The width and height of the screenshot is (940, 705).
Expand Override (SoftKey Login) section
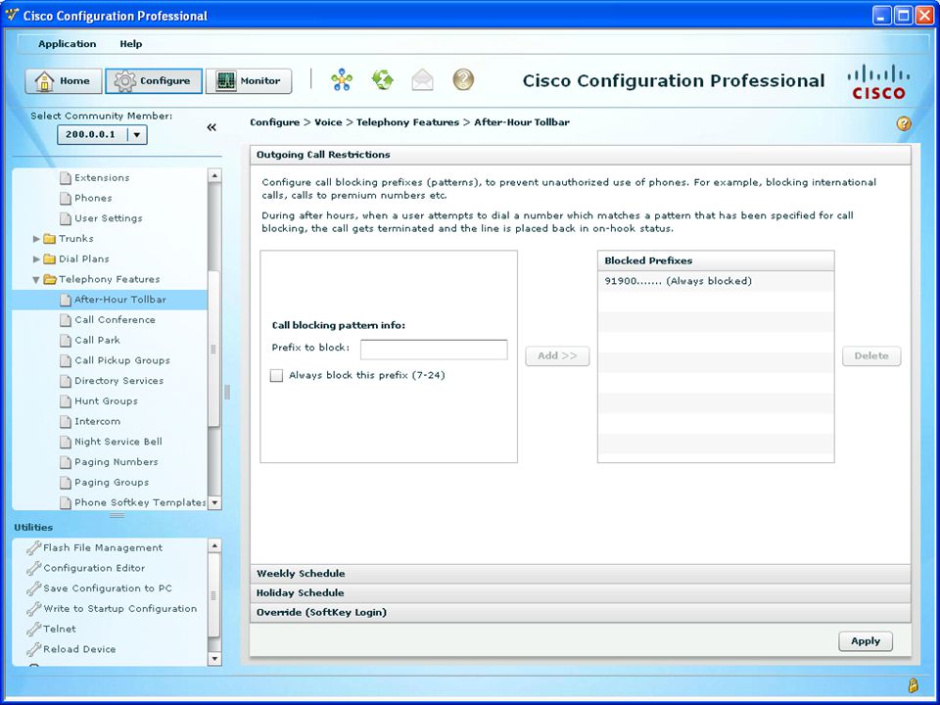coord(581,613)
